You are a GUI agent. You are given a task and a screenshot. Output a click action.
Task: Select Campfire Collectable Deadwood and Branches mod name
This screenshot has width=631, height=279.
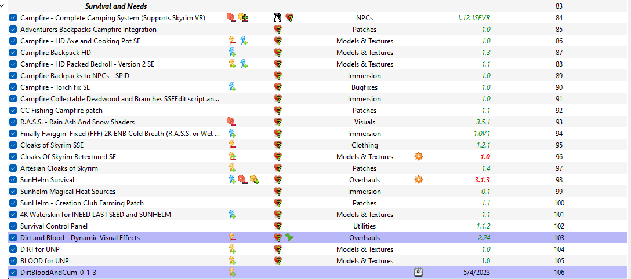coord(120,99)
